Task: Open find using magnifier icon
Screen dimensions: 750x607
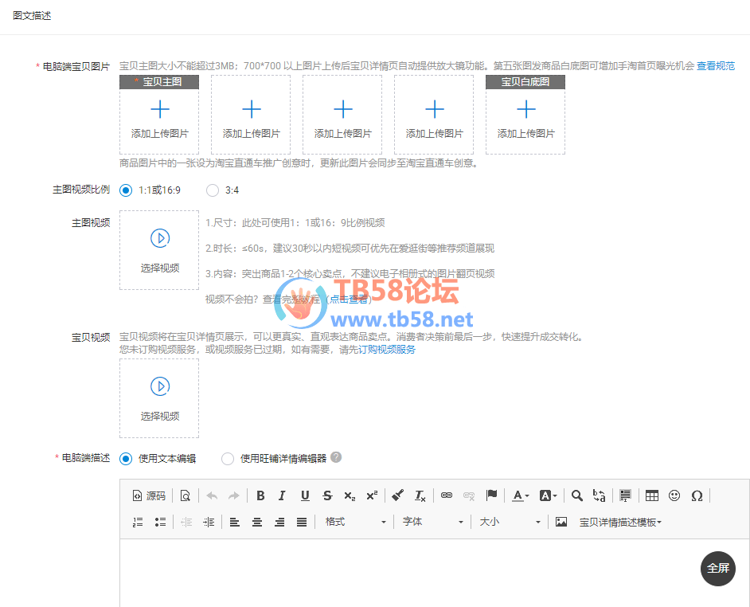Action: (x=577, y=495)
